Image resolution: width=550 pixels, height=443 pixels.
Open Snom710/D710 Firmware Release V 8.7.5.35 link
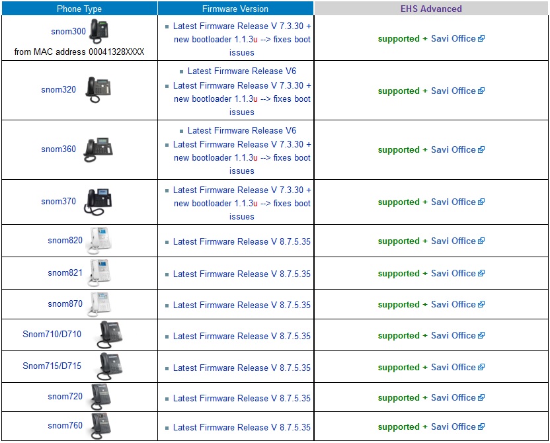[x=242, y=336]
